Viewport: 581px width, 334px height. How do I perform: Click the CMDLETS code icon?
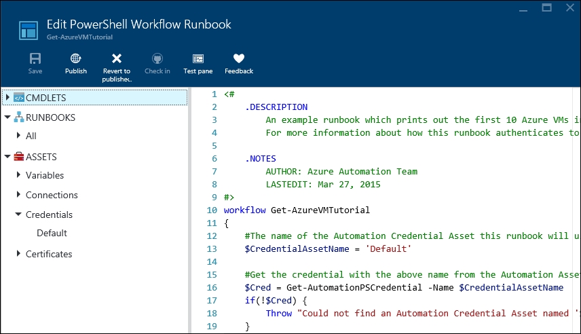(x=19, y=98)
